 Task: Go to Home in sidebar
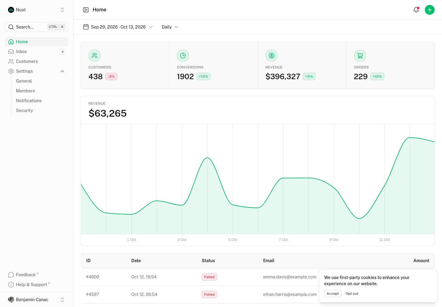click(37, 42)
